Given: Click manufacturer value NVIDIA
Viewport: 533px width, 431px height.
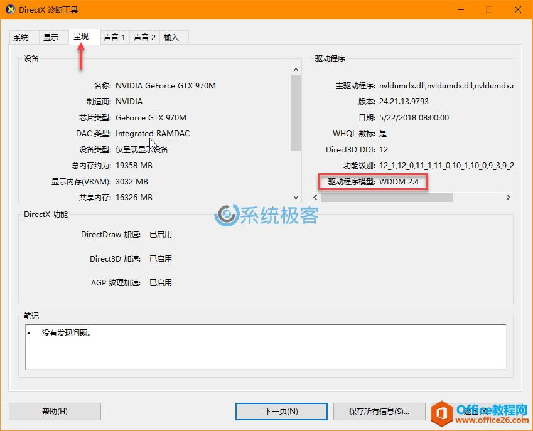Looking at the screenshot, I should click(x=129, y=102).
